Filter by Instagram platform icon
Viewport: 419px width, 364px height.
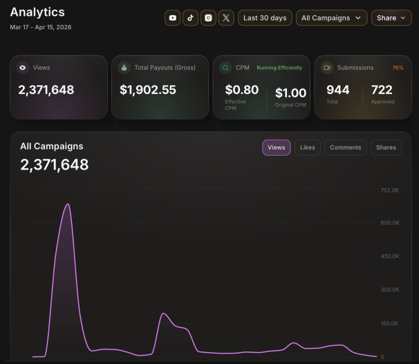click(208, 18)
